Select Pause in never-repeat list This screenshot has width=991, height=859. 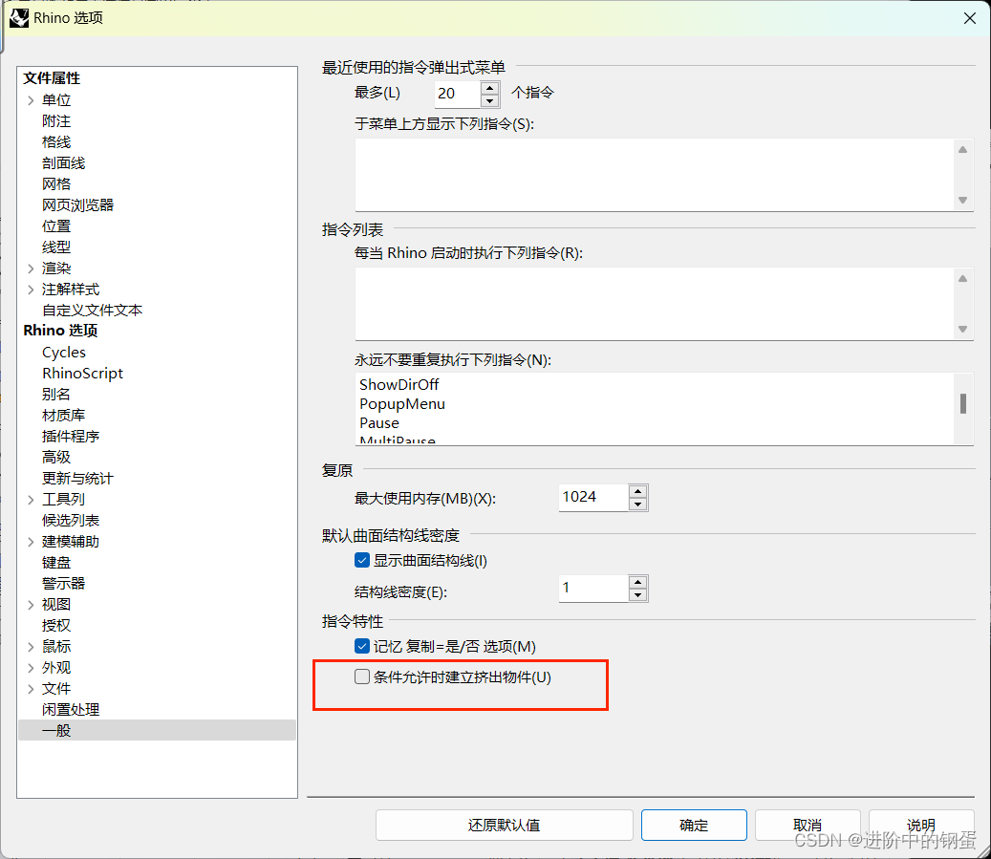pyautogui.click(x=379, y=423)
